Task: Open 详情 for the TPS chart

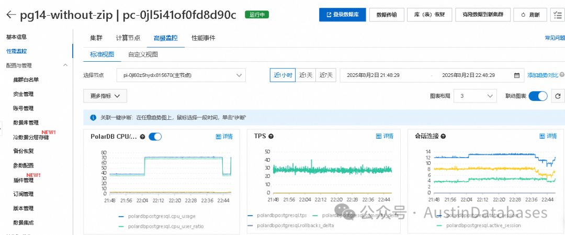Action: 385,136
